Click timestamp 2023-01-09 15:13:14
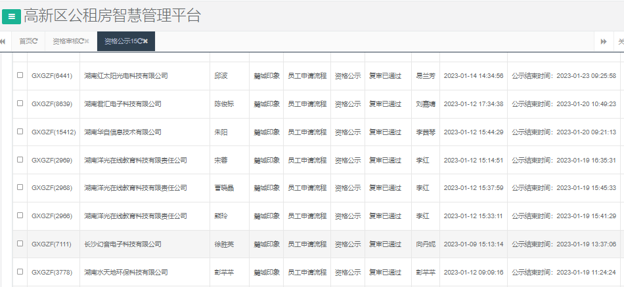Viewport: 624px width, 287px height. pyautogui.click(x=474, y=244)
